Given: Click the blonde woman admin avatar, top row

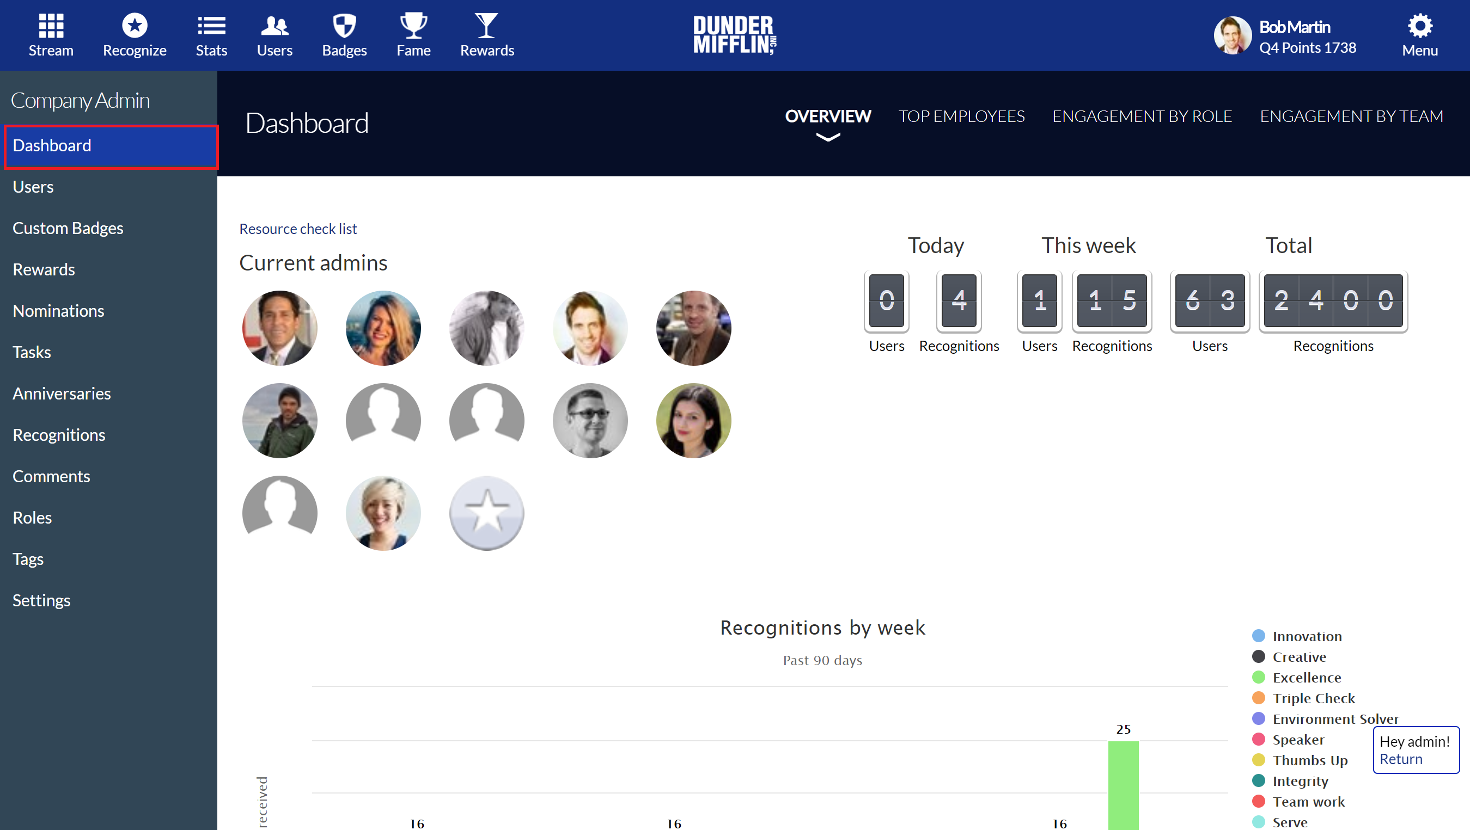Looking at the screenshot, I should (383, 328).
